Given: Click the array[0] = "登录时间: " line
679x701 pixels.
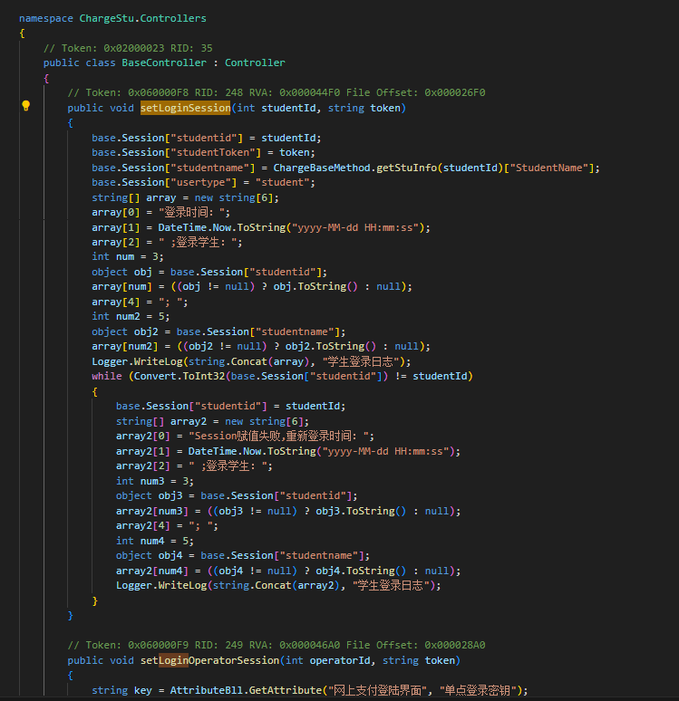Looking at the screenshot, I should click(x=161, y=212).
